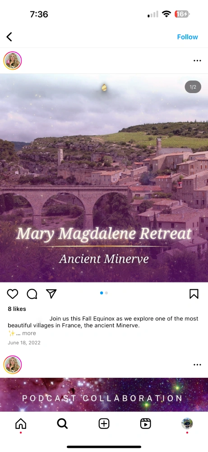
Task: Open avatar on Podcast Collaboration post
Action: point(13,365)
